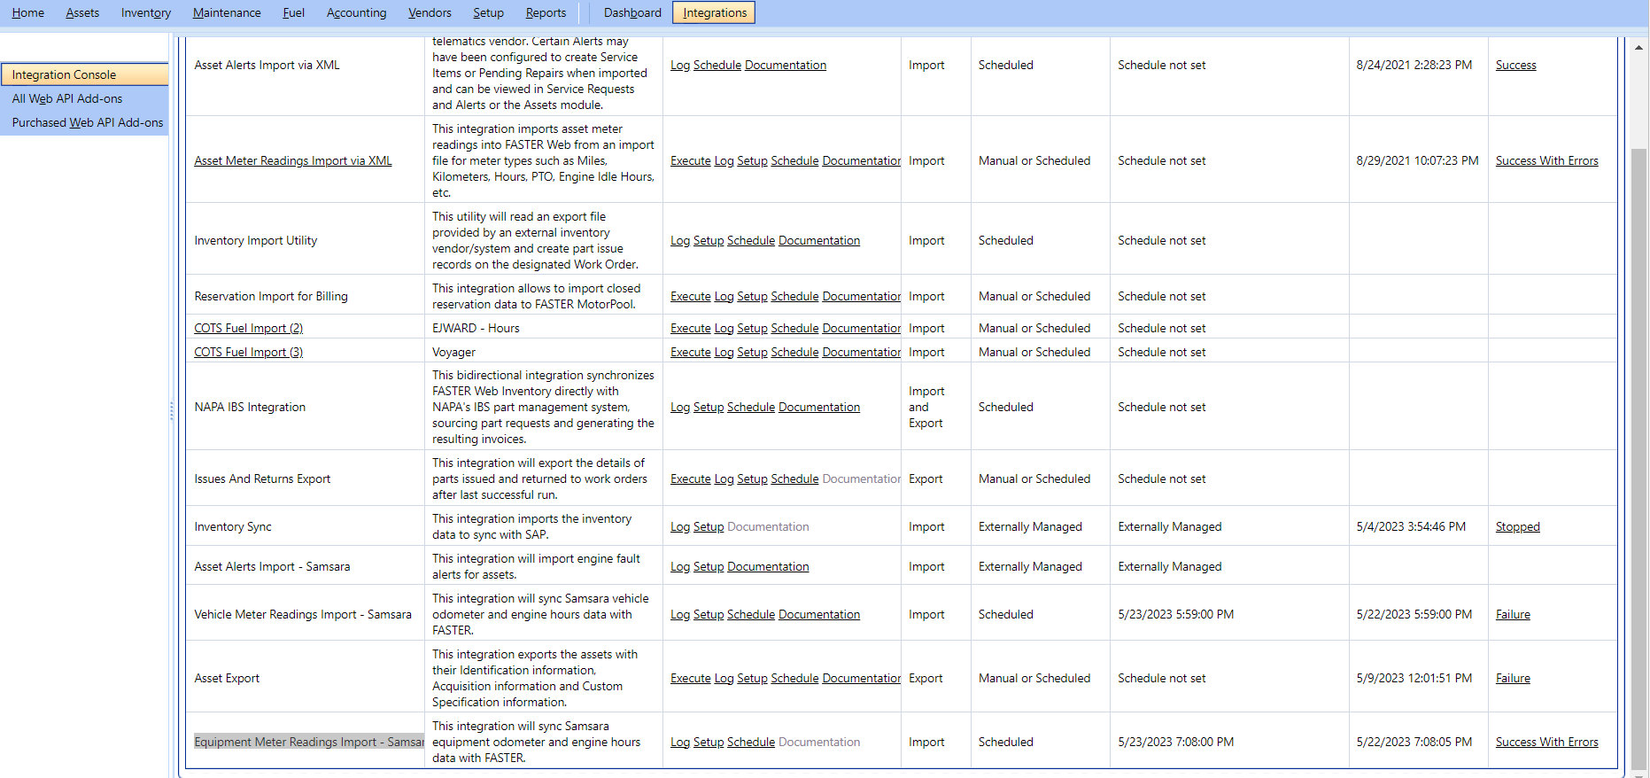This screenshot has height=778, width=1650.
Task: Click Execute for Asset Meter Readings Import
Action: [x=691, y=160]
